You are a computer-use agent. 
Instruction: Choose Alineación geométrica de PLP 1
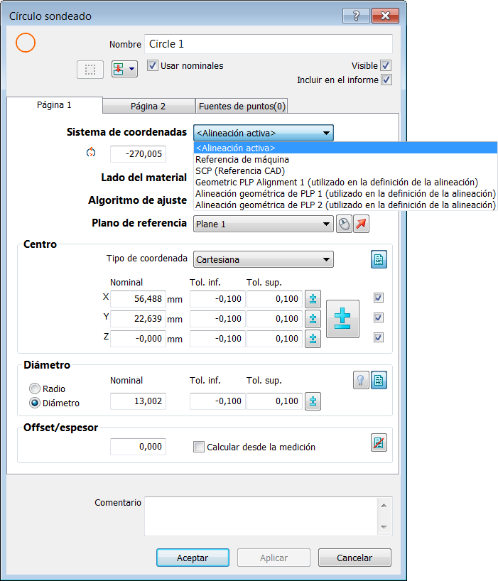coord(345,193)
